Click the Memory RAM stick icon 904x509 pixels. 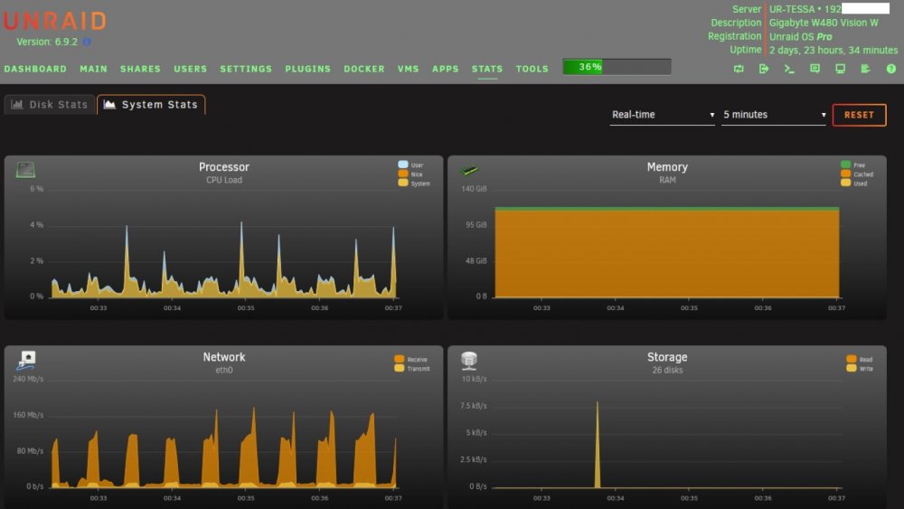[x=468, y=170]
